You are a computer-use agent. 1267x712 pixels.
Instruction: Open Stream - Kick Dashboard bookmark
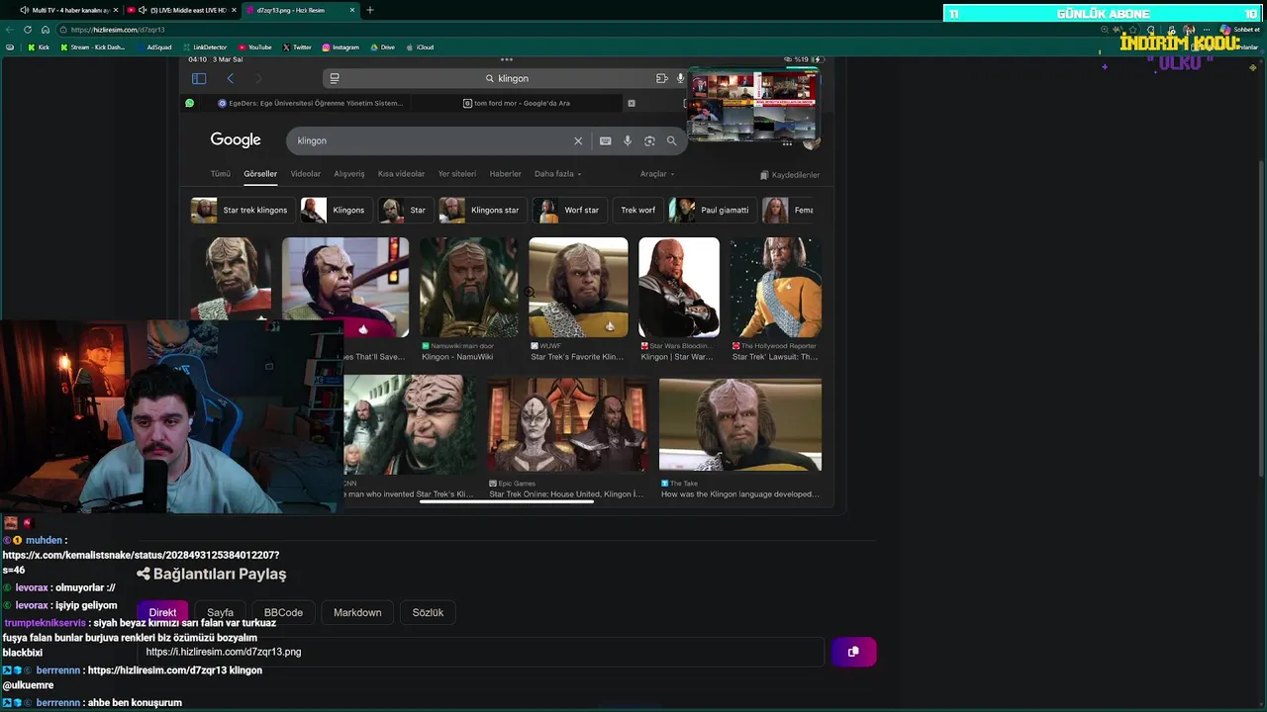tap(93, 47)
